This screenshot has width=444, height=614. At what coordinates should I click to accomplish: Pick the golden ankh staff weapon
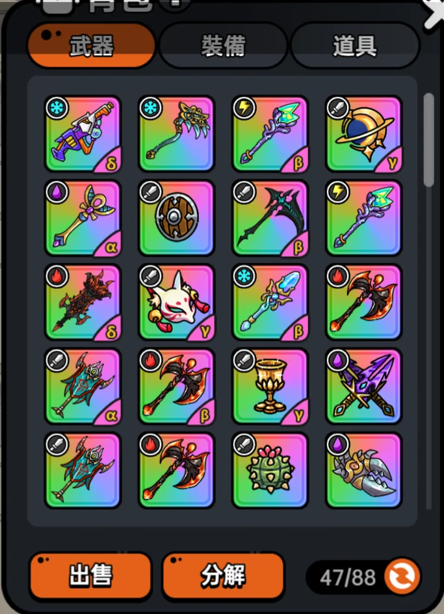tap(83, 218)
